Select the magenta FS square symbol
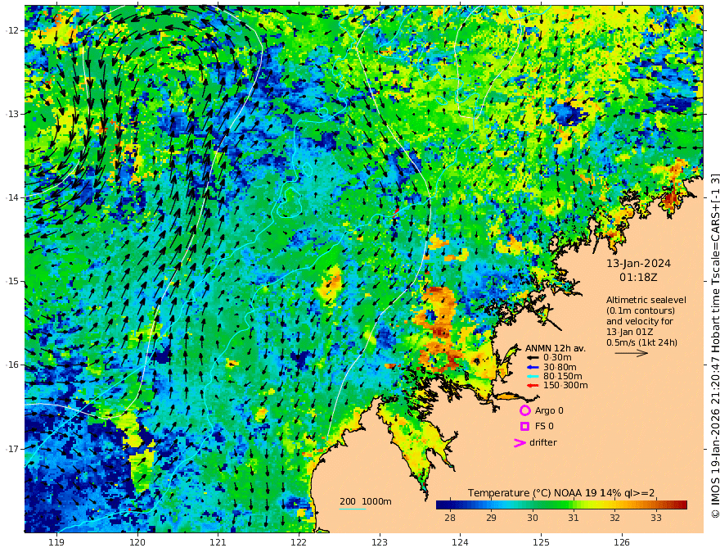This screenshot has height=557, width=720. (524, 427)
